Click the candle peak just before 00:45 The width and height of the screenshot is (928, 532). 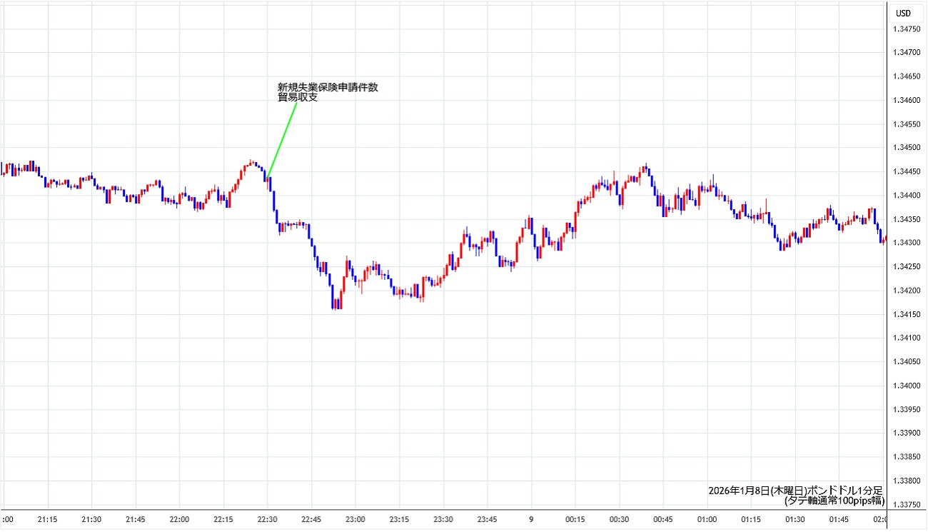pyautogui.click(x=645, y=169)
